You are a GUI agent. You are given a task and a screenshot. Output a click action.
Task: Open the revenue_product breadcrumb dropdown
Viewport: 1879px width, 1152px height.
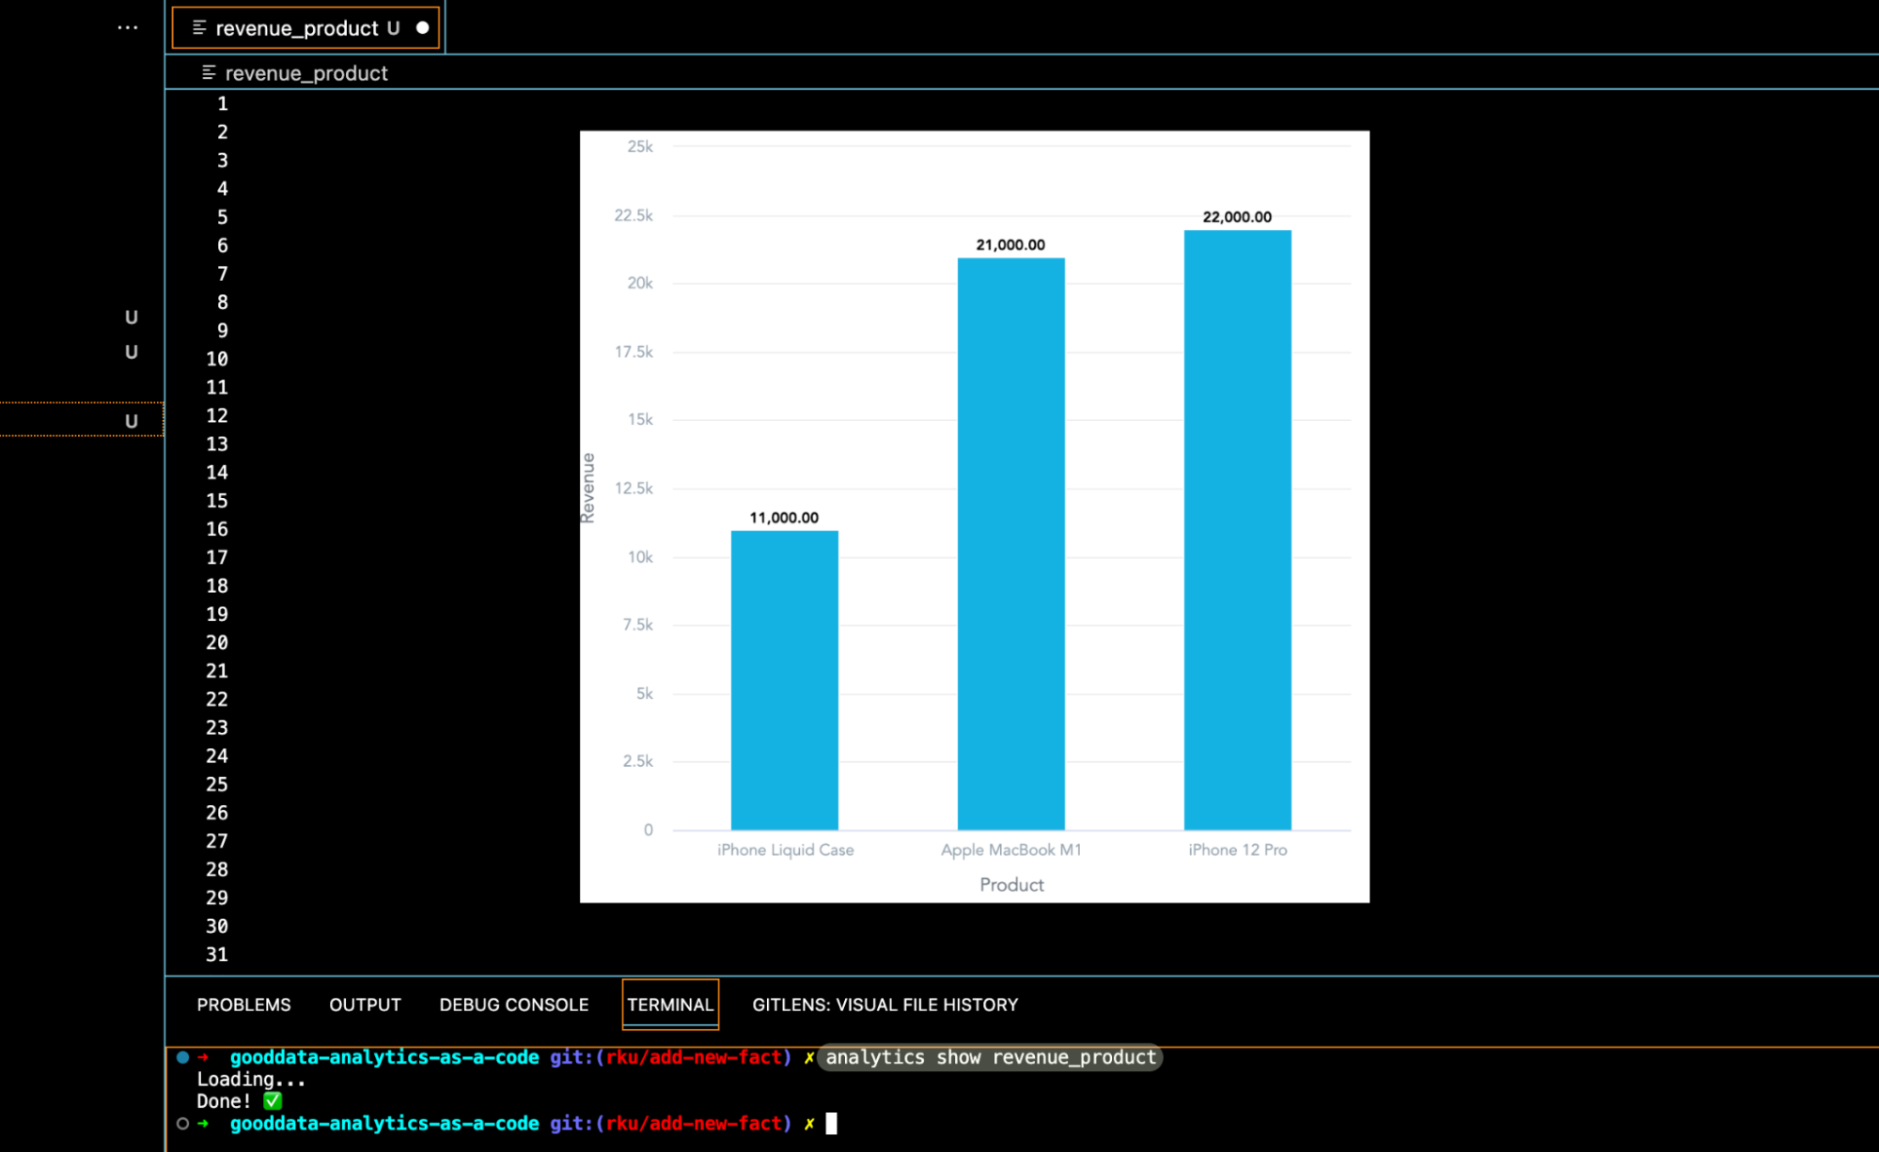pyautogui.click(x=306, y=73)
